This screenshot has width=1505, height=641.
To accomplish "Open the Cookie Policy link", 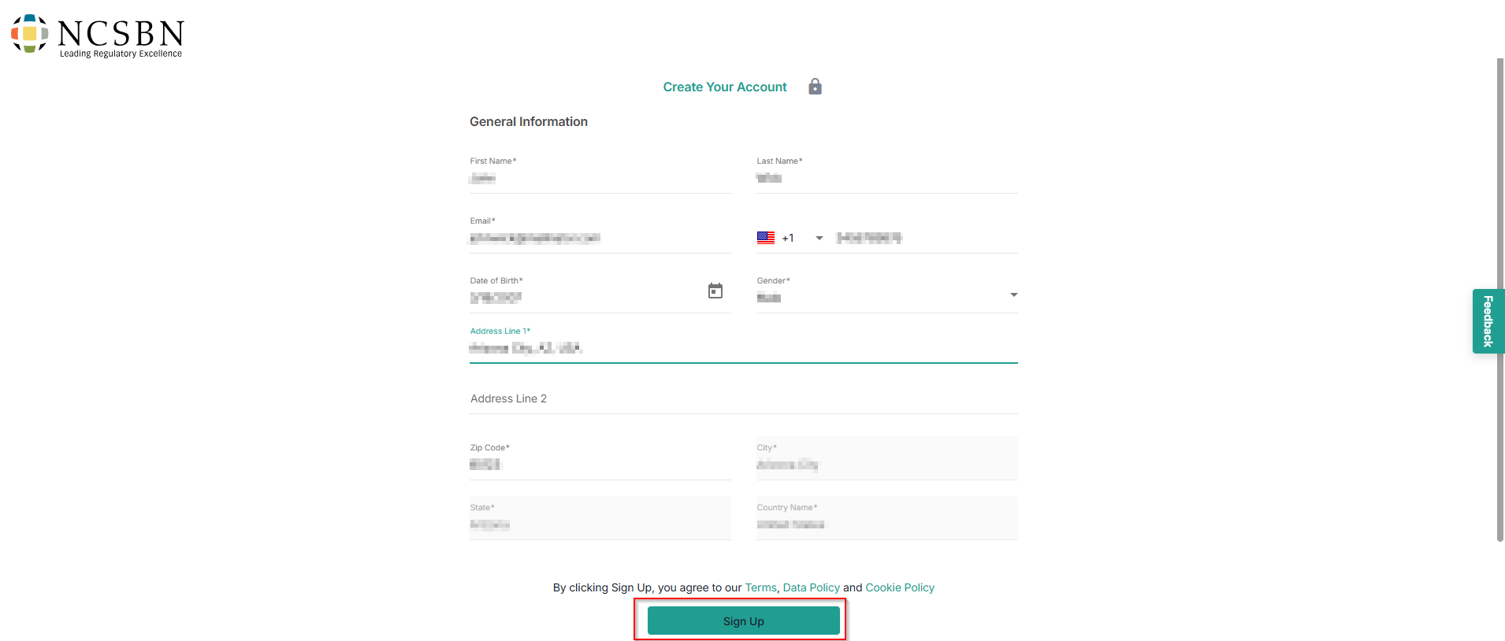I will (x=899, y=587).
